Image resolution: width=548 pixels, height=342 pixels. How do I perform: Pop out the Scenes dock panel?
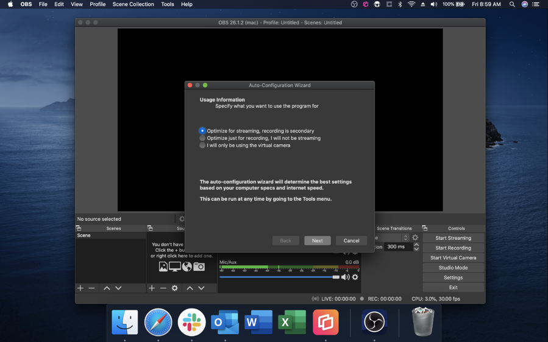point(79,228)
